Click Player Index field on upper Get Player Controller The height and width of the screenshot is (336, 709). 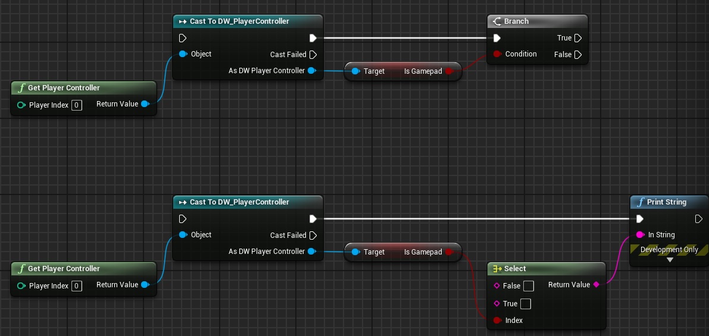coord(76,105)
